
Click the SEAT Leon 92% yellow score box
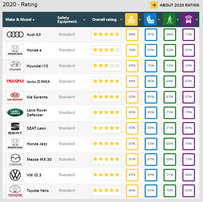coord(132,128)
